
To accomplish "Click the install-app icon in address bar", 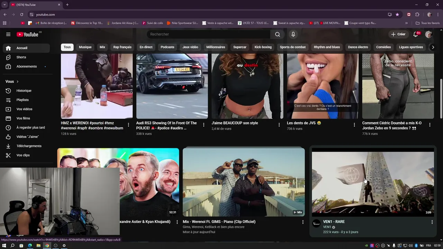I will coord(390,15).
